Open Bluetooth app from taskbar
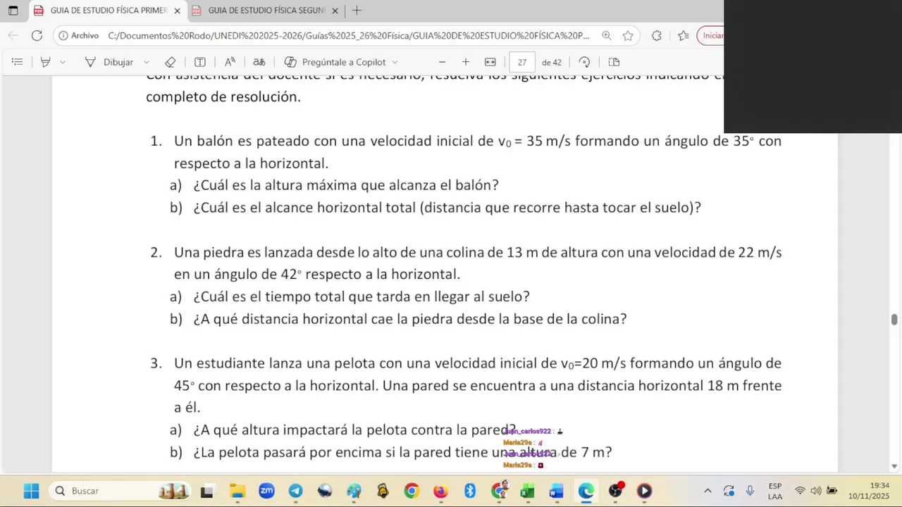 tap(470, 491)
